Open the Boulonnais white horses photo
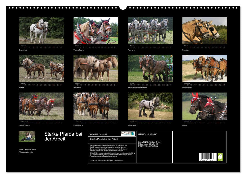 (x=42, y=31)
